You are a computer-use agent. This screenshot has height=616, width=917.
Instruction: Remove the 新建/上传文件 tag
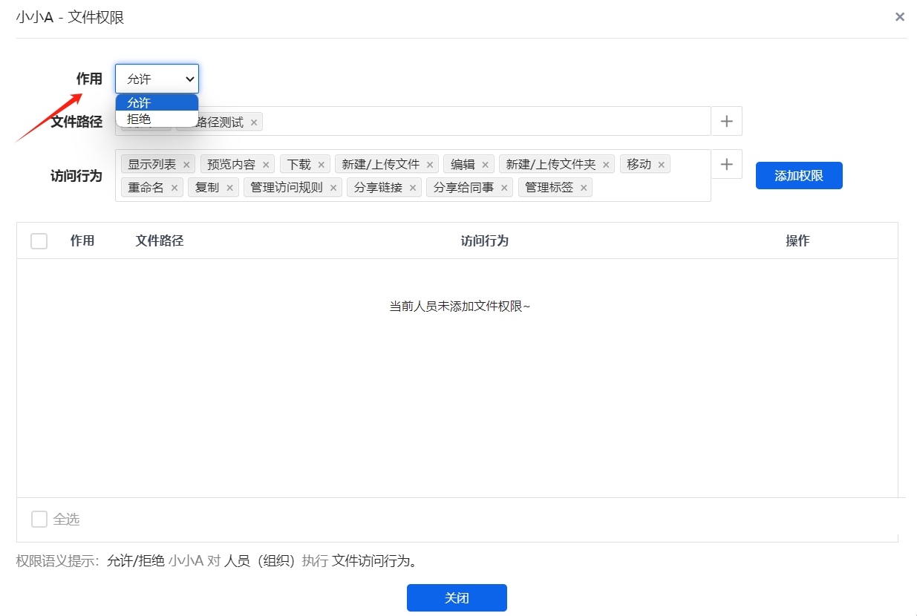click(430, 165)
